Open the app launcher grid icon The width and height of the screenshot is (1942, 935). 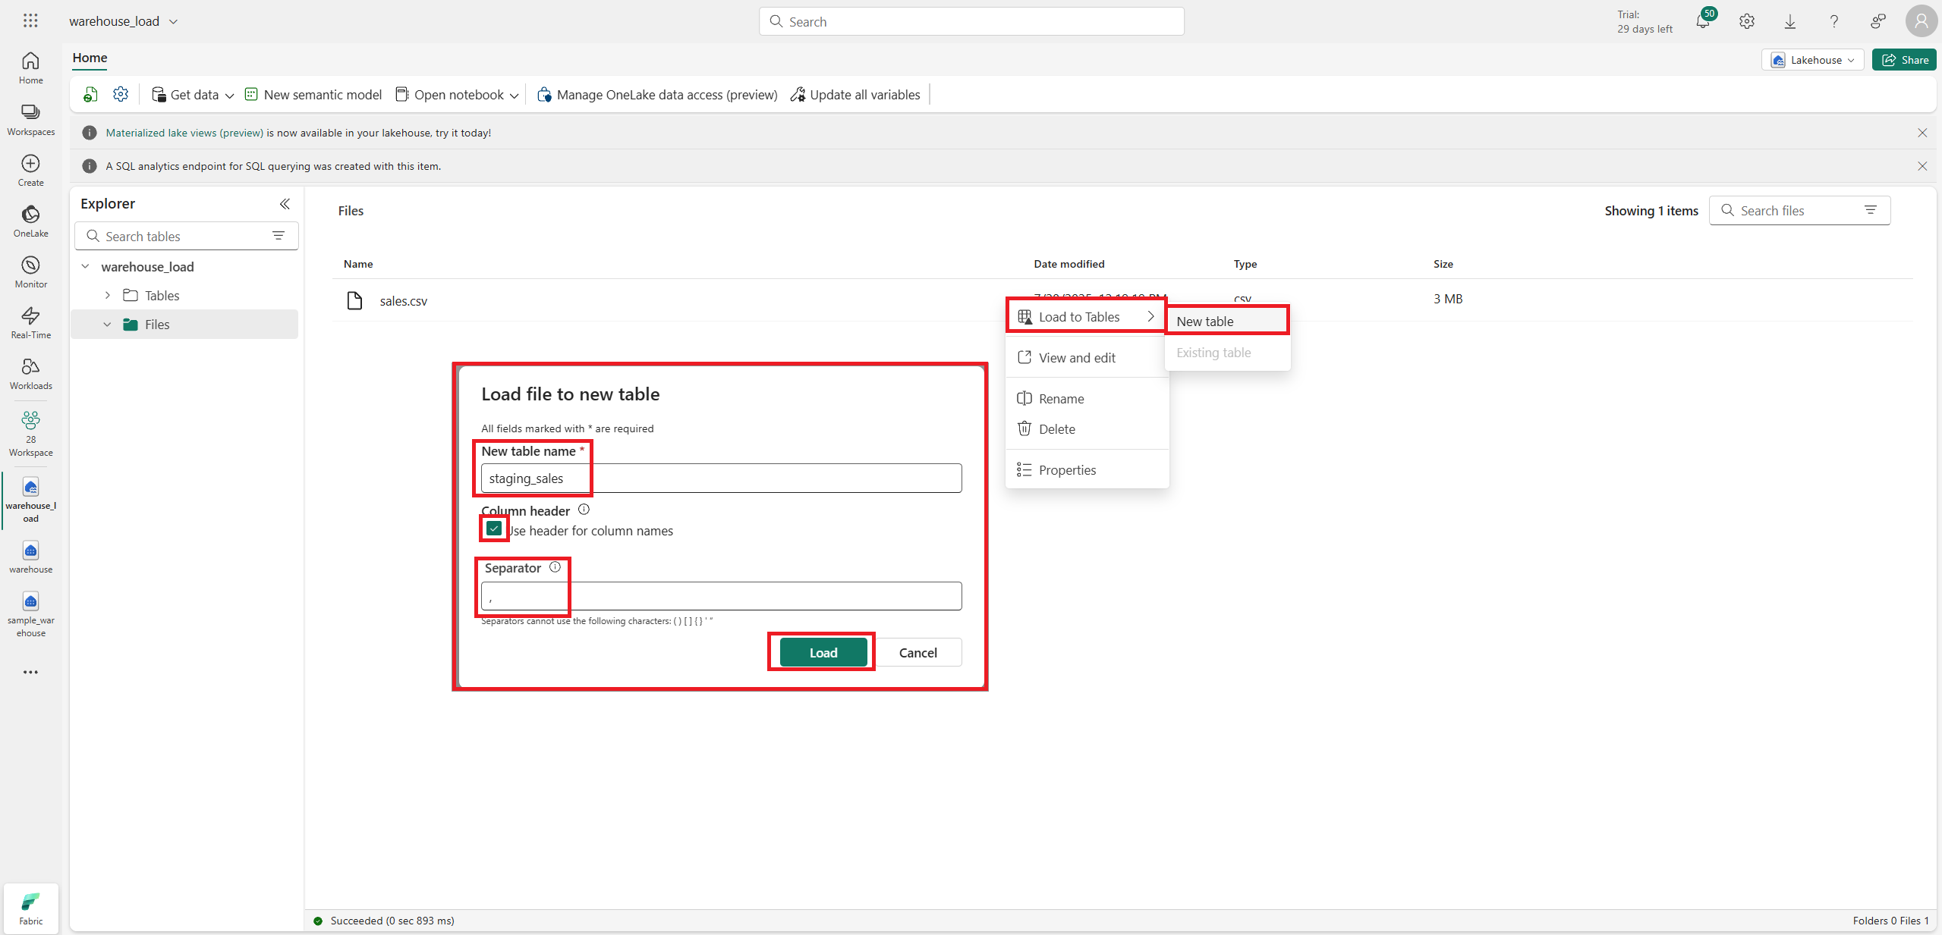tap(30, 21)
